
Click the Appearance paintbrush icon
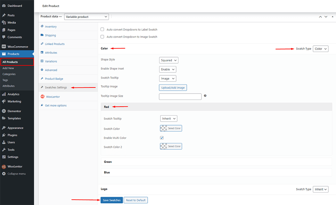[4, 128]
